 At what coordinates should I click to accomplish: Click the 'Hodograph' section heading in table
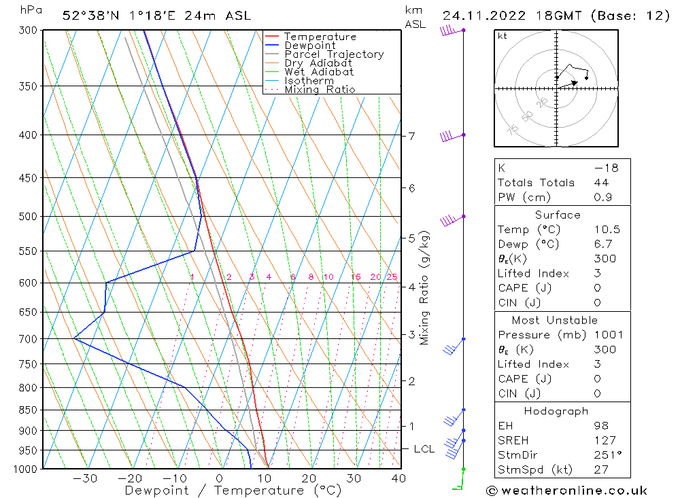[x=556, y=411]
